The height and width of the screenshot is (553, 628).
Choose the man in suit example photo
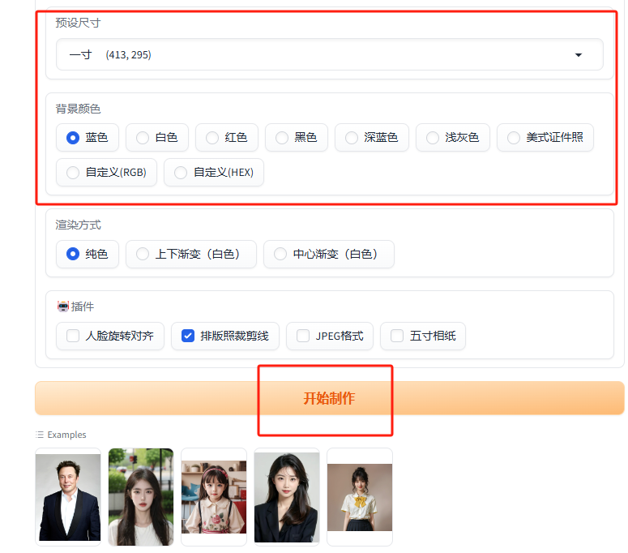click(68, 496)
